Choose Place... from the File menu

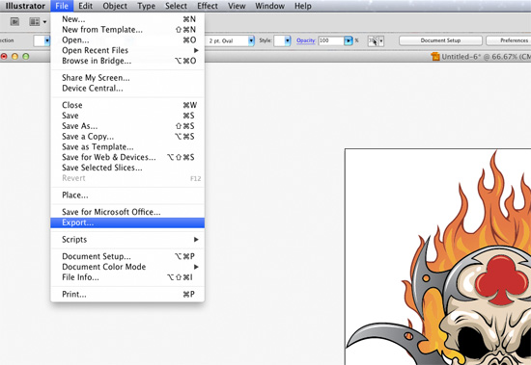(x=127, y=195)
